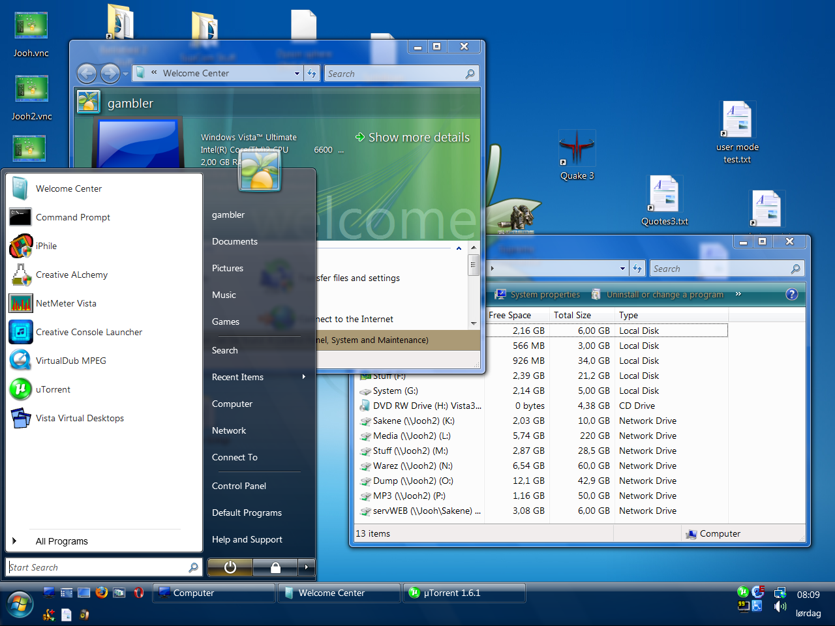Open the recent pages dropdown in Welcome Center
The image size is (835, 626).
coord(125,74)
